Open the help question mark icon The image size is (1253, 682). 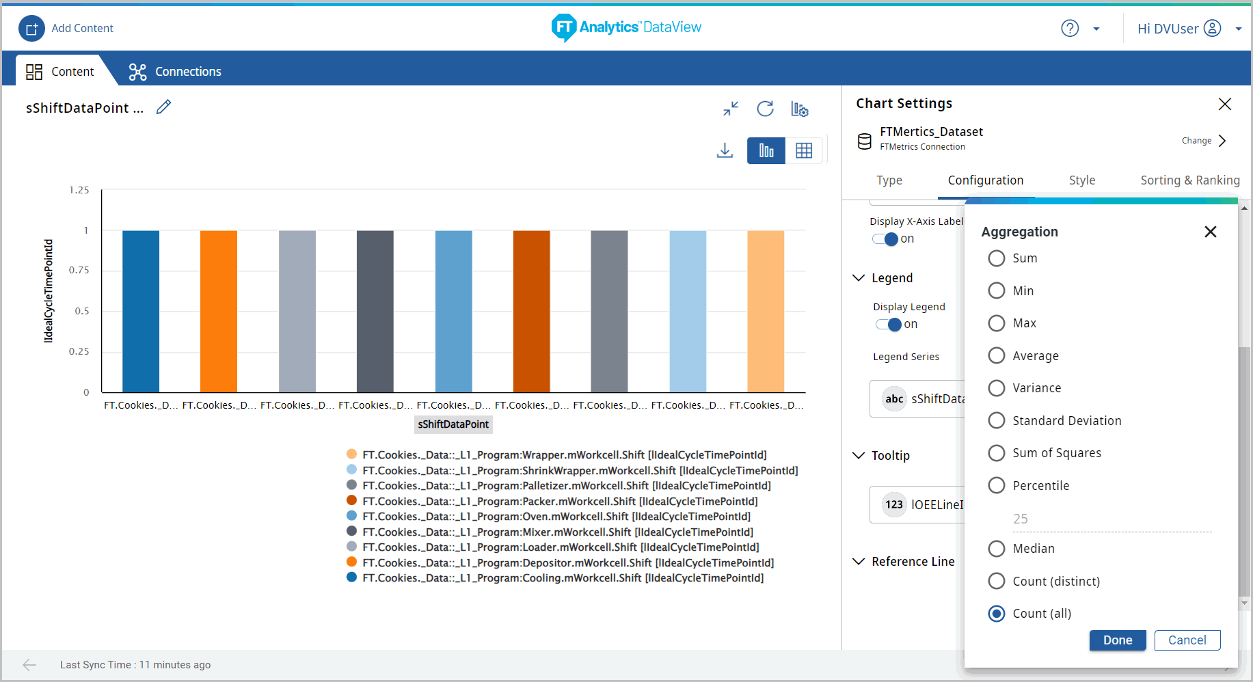pyautogui.click(x=1070, y=28)
